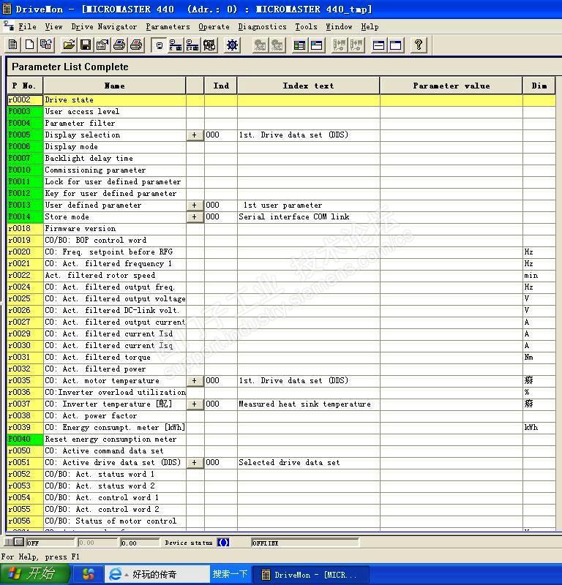Image resolution: width=562 pixels, height=585 pixels.
Task: Click the blue ship's wheel toolbar icon
Action: (x=232, y=45)
